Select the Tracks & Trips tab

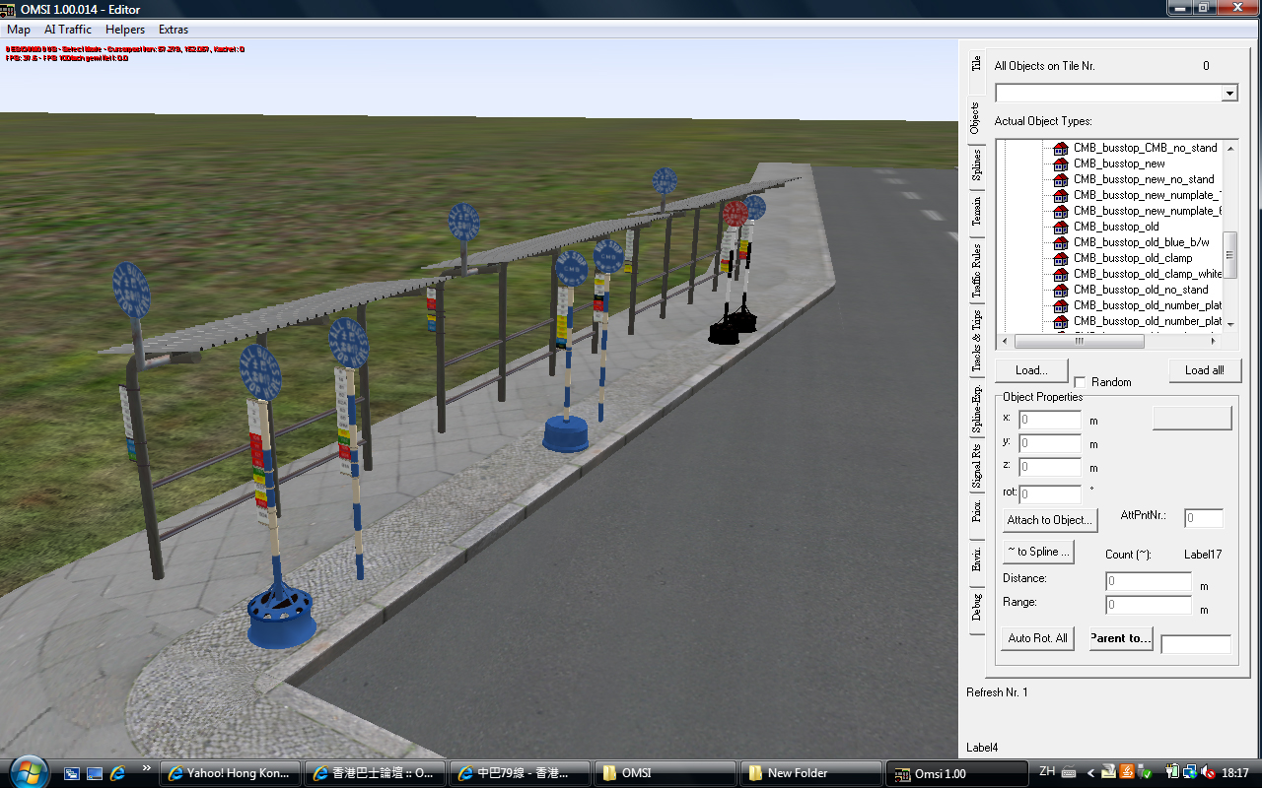[x=976, y=341]
